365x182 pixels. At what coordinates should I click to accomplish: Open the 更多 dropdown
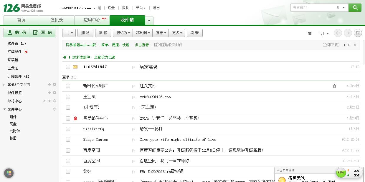point(177,33)
